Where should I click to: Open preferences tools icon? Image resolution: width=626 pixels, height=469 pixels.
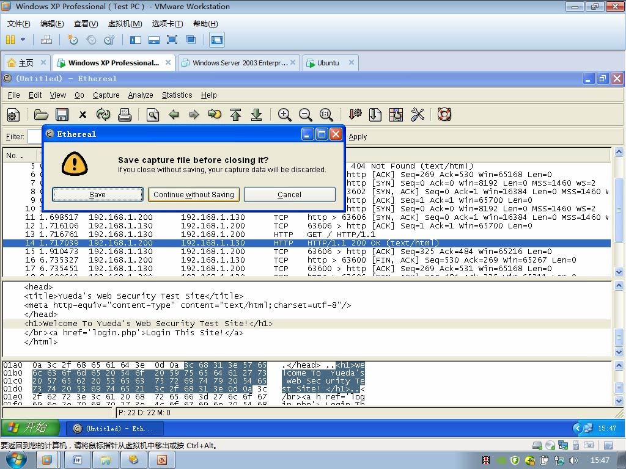point(417,115)
